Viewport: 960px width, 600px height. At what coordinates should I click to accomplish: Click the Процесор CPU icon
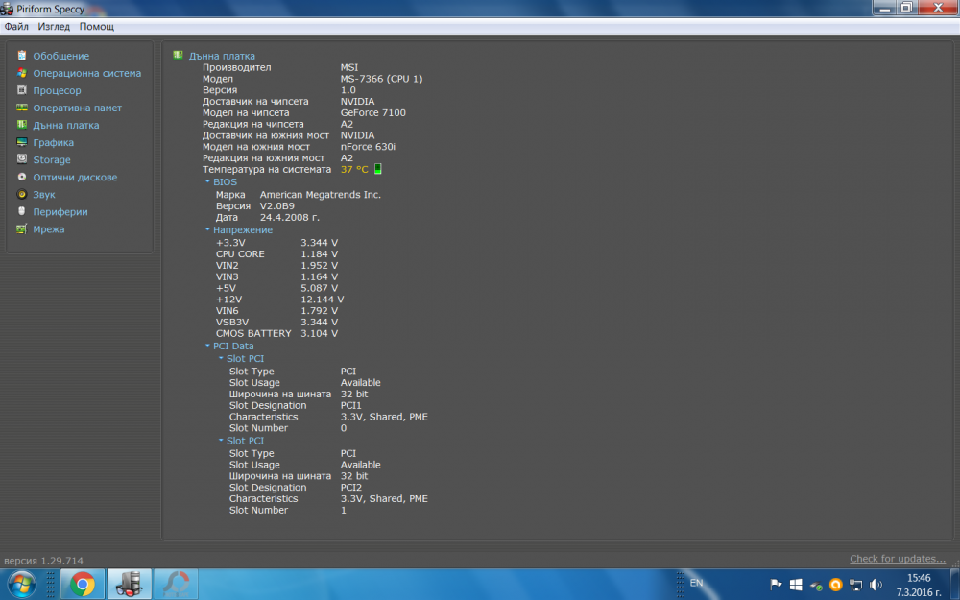[22, 90]
